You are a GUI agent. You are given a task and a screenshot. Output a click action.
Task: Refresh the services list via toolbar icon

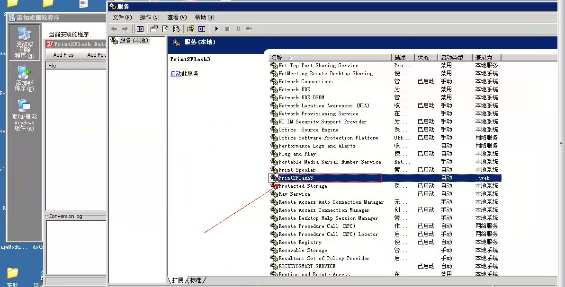165,29
